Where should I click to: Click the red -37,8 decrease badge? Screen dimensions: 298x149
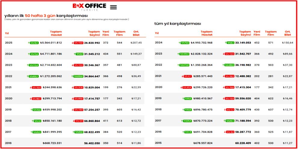pos(79,88)
